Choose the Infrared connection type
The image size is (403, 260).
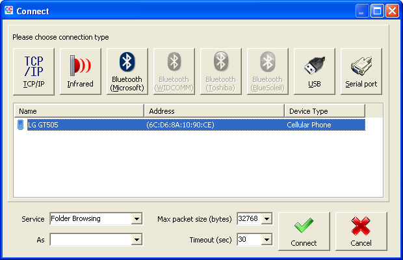(81, 71)
